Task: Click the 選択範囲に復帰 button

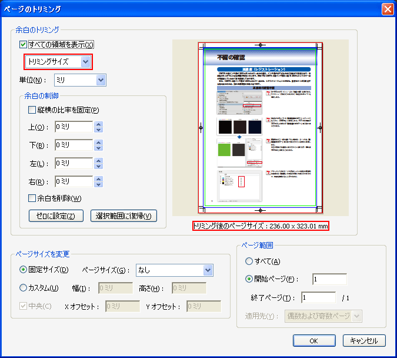Action: pyautogui.click(x=124, y=216)
